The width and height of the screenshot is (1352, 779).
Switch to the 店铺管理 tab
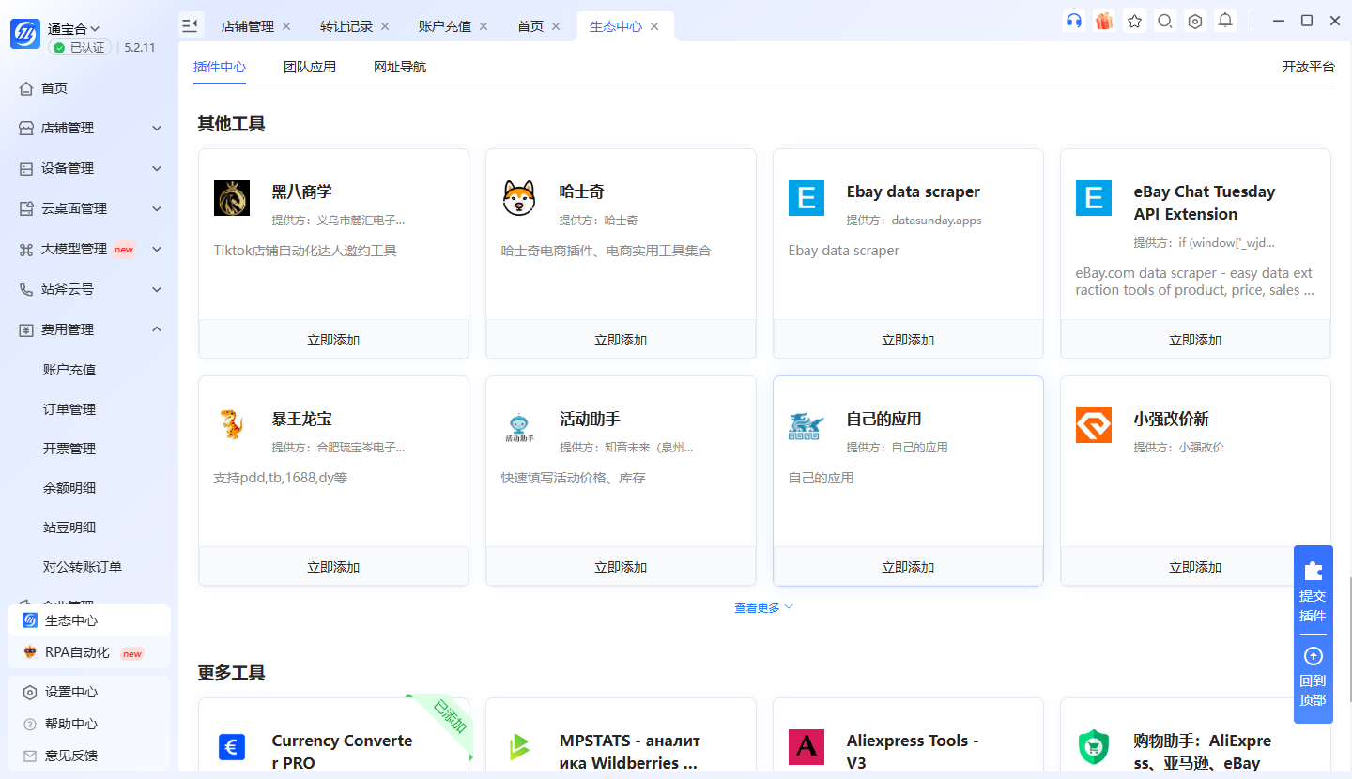(248, 26)
